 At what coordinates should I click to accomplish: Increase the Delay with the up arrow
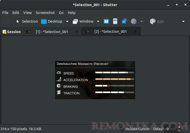(x=179, y=127)
